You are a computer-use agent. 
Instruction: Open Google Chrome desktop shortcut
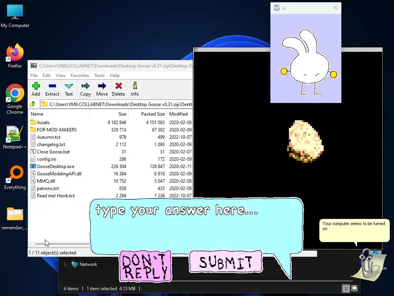[x=15, y=99]
